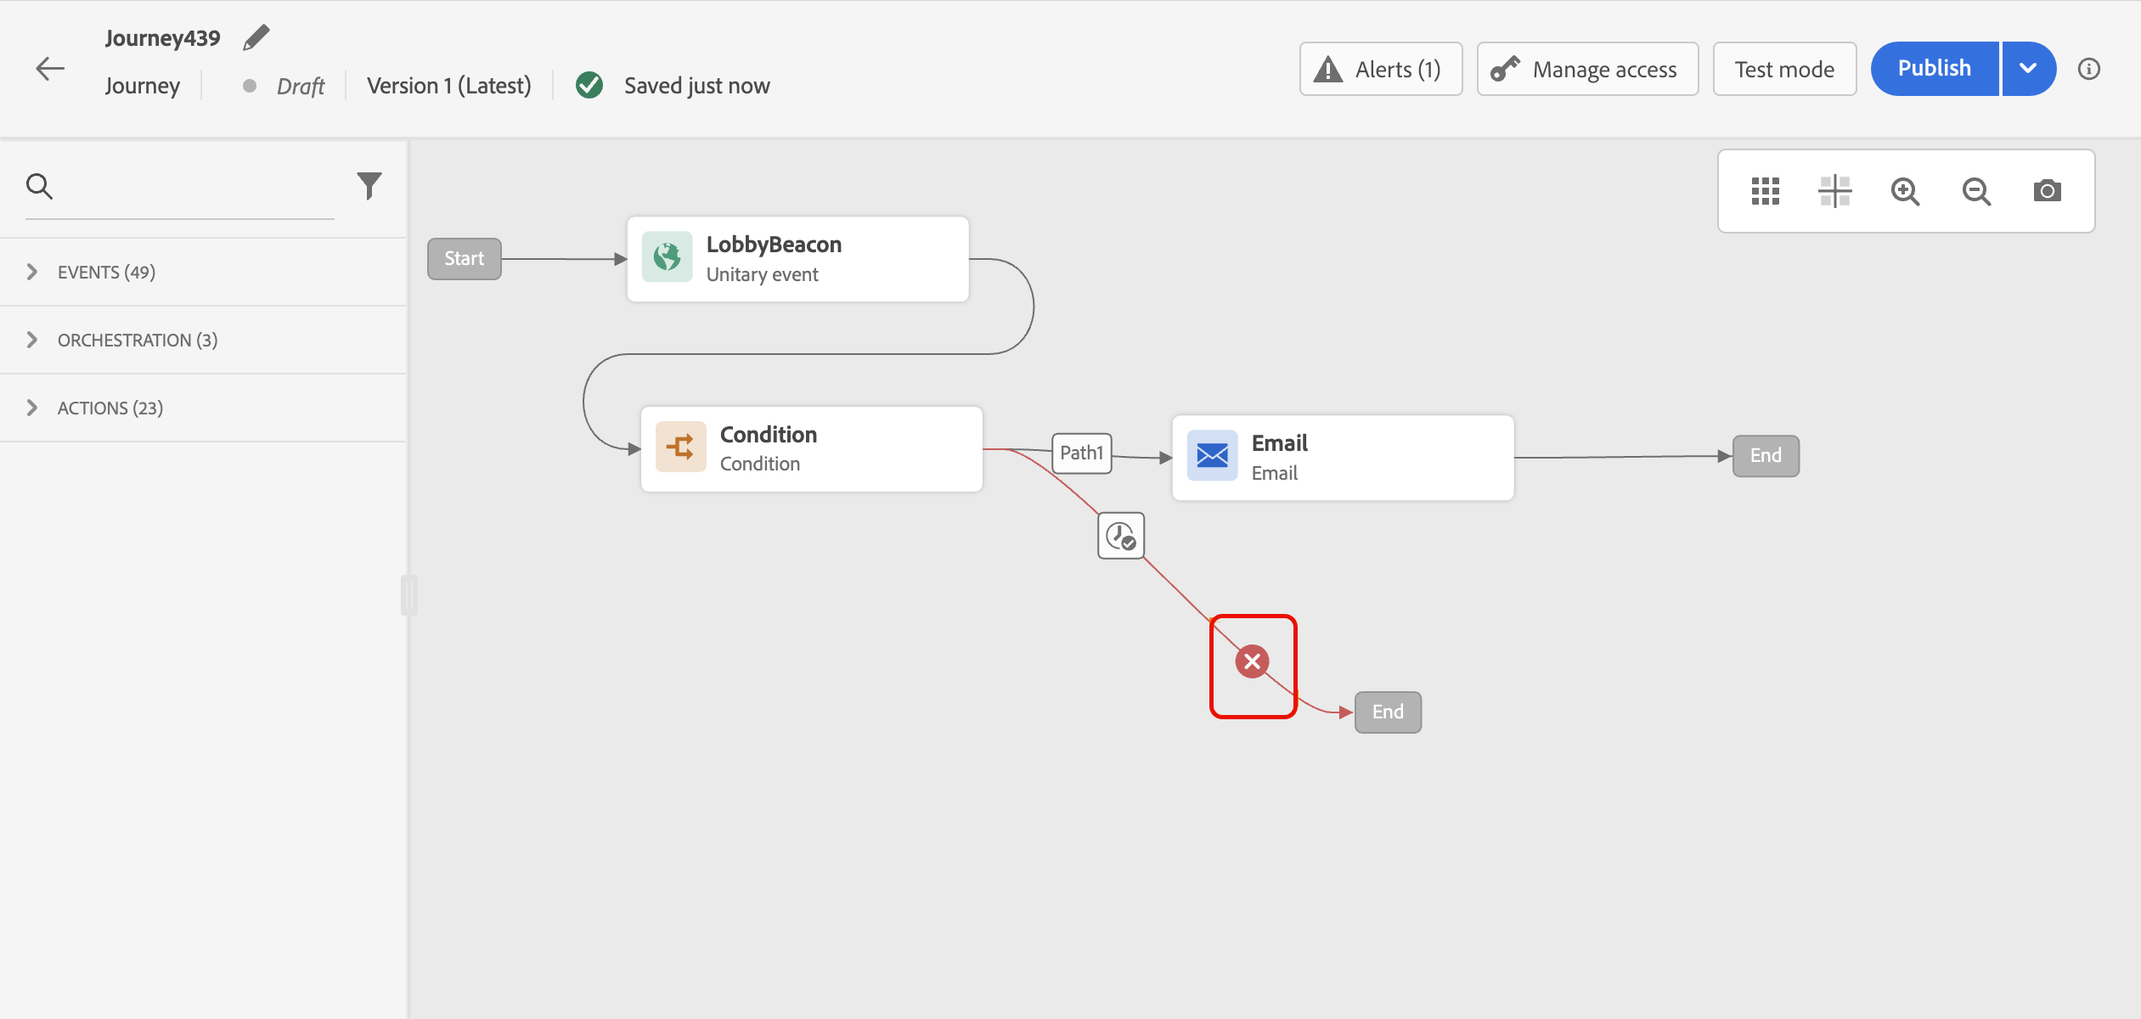
Task: Click the info icon next to Publish
Action: coord(2089,69)
